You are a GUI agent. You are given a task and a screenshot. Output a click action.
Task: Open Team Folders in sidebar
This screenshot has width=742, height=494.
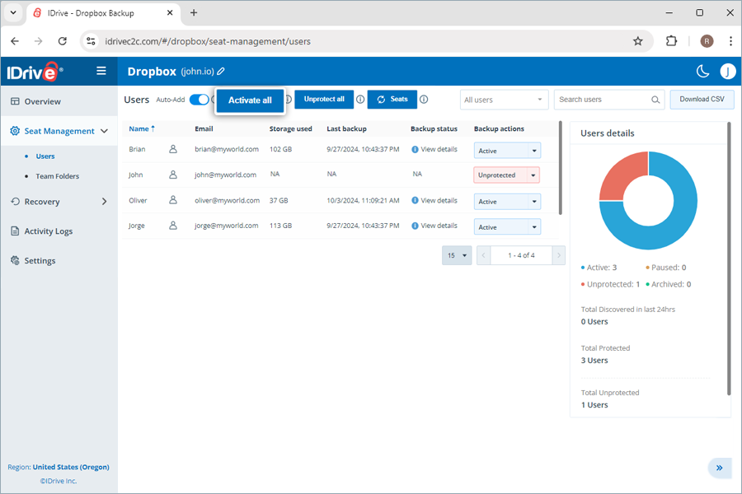pyautogui.click(x=57, y=176)
